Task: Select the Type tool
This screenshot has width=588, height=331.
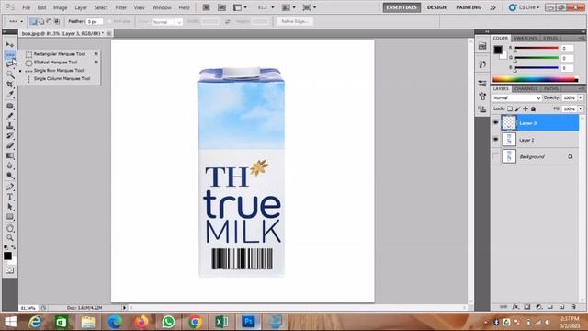Action: (x=10, y=197)
